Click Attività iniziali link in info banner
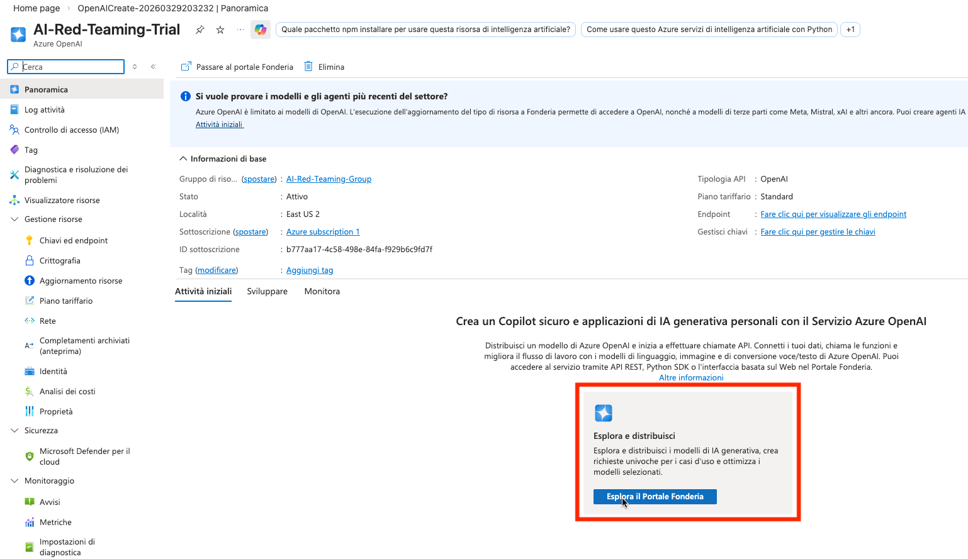 click(x=219, y=125)
